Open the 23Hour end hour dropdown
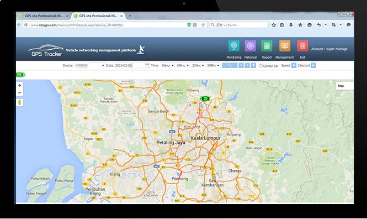This screenshot has height=219, width=367. pos(198,65)
